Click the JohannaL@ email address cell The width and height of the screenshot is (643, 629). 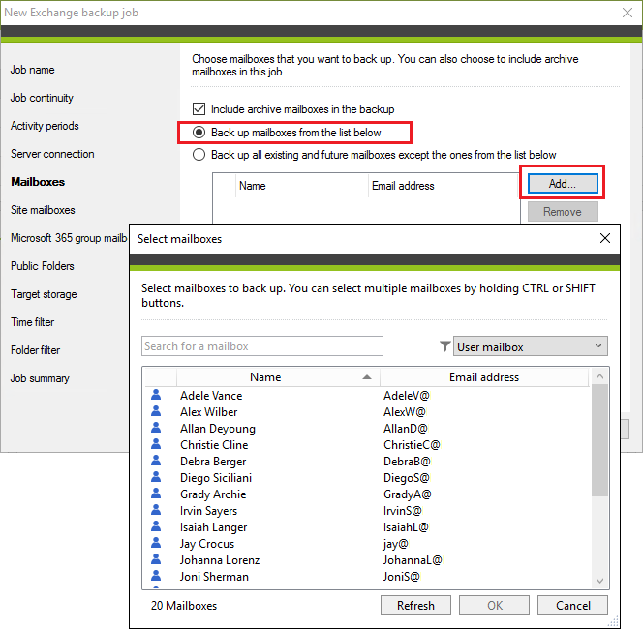coord(413,560)
